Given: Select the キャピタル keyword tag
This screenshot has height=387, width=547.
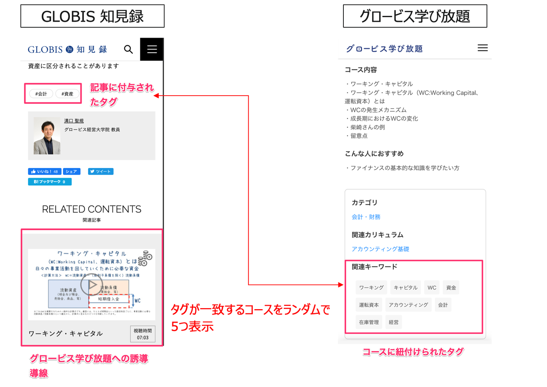Looking at the screenshot, I should pyautogui.click(x=406, y=288).
